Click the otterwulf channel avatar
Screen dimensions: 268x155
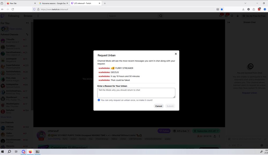coord(41,135)
